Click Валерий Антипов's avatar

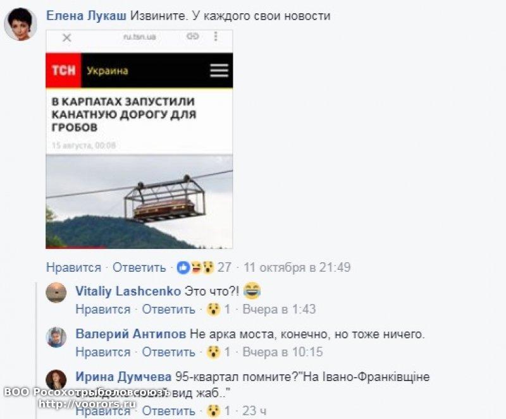(x=56, y=337)
